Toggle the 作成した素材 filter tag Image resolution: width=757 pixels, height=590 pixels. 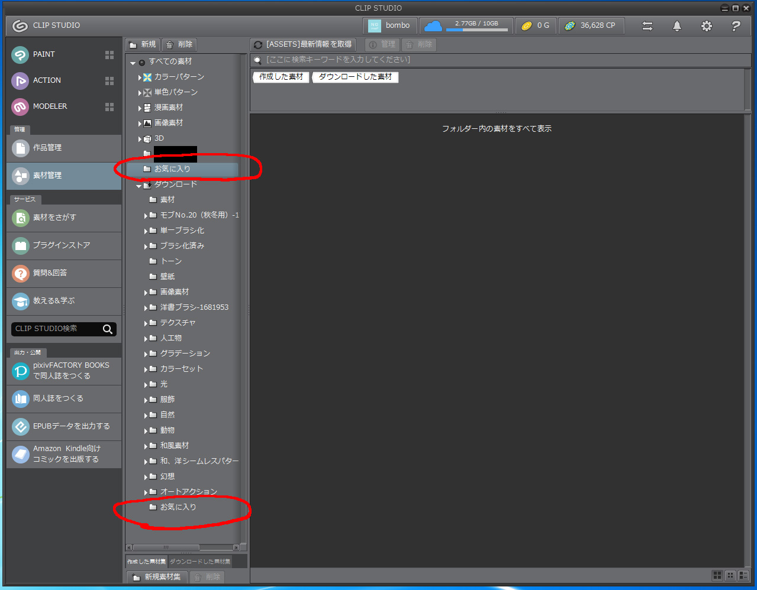point(281,77)
